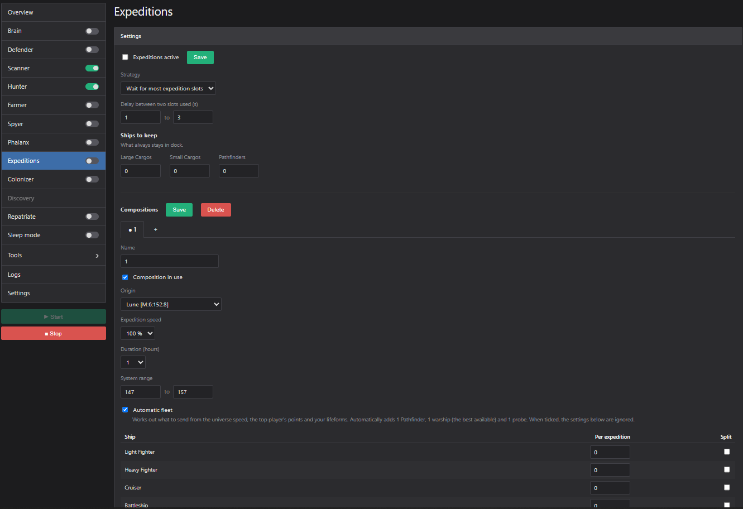Viewport: 743px width, 509px height.
Task: Focus the Pathfinders to keep field
Action: pyautogui.click(x=239, y=171)
